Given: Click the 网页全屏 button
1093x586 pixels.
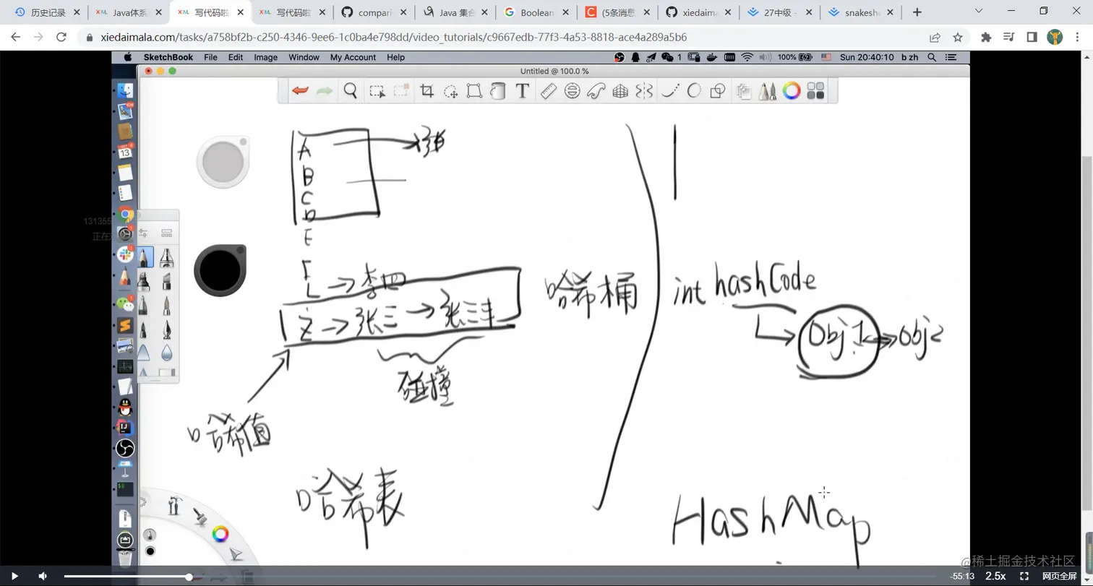Looking at the screenshot, I should (x=1060, y=576).
